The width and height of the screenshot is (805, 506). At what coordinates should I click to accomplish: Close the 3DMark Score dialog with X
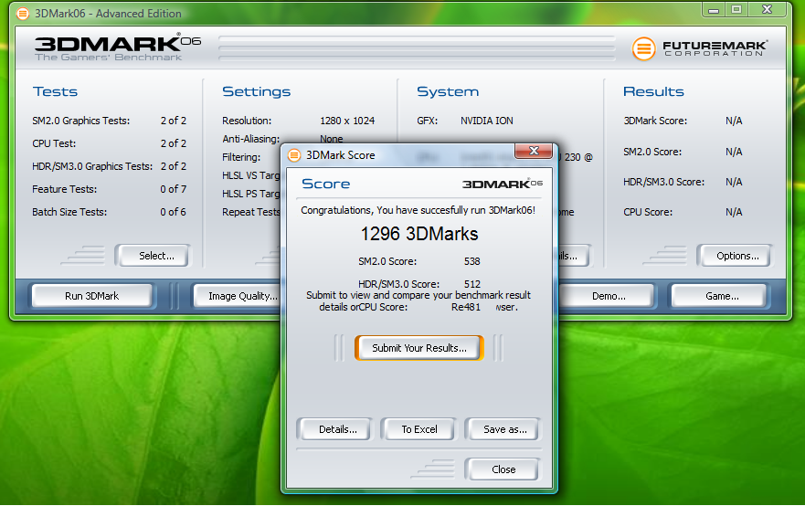point(534,151)
